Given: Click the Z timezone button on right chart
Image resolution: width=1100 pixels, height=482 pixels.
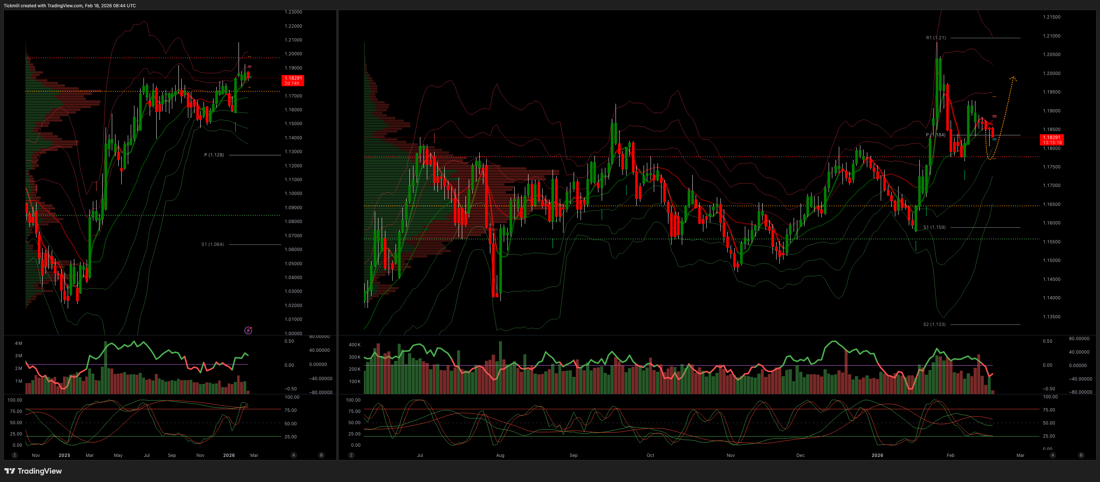Looking at the screenshot, I should tap(351, 455).
